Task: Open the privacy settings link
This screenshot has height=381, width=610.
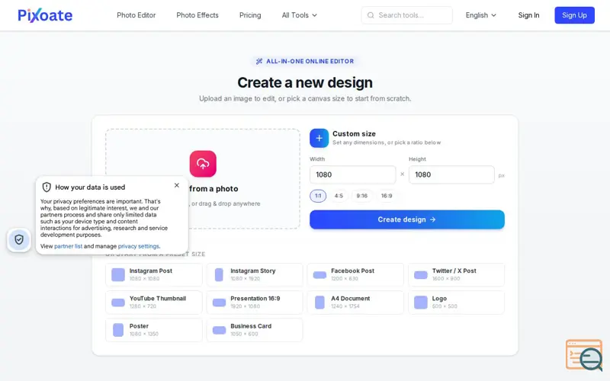Action: click(139, 246)
